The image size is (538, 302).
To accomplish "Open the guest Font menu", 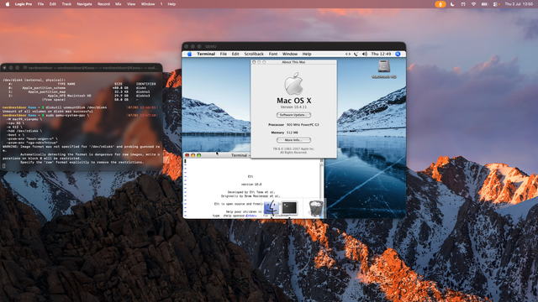I will [273, 54].
